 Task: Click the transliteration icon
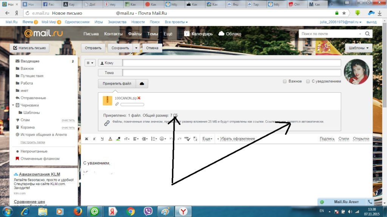(195, 139)
